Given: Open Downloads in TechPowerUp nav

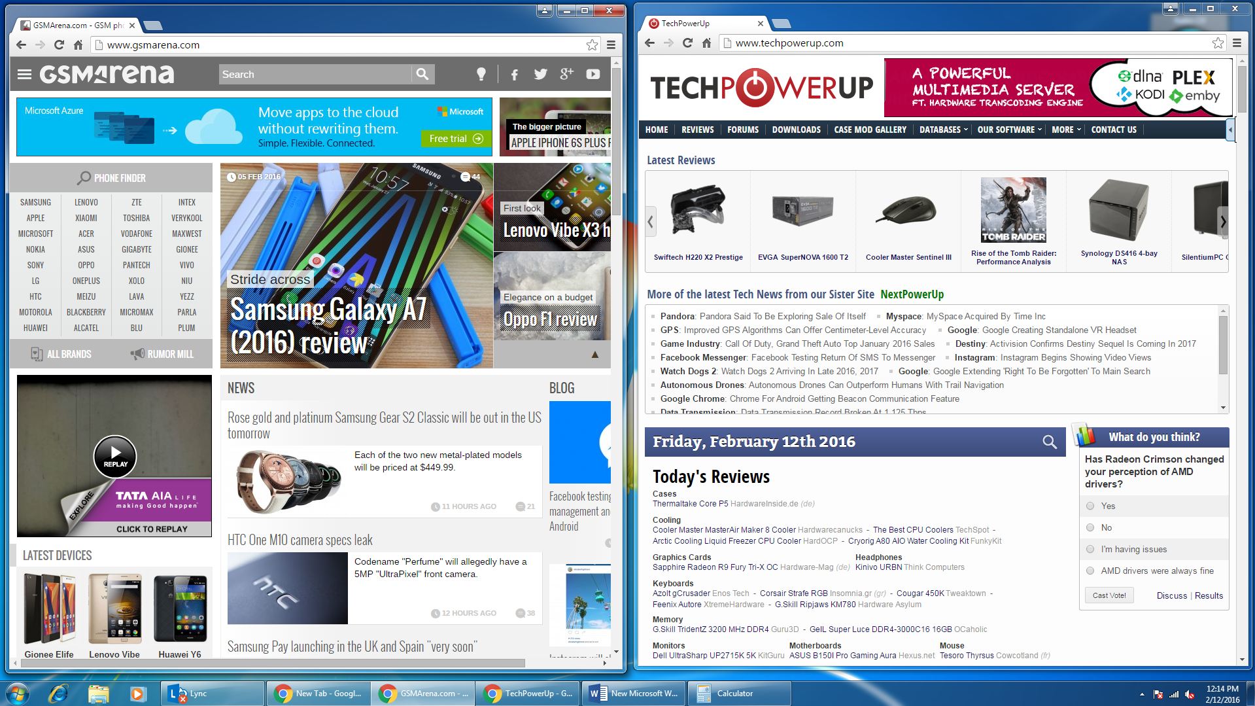Looking at the screenshot, I should [796, 130].
